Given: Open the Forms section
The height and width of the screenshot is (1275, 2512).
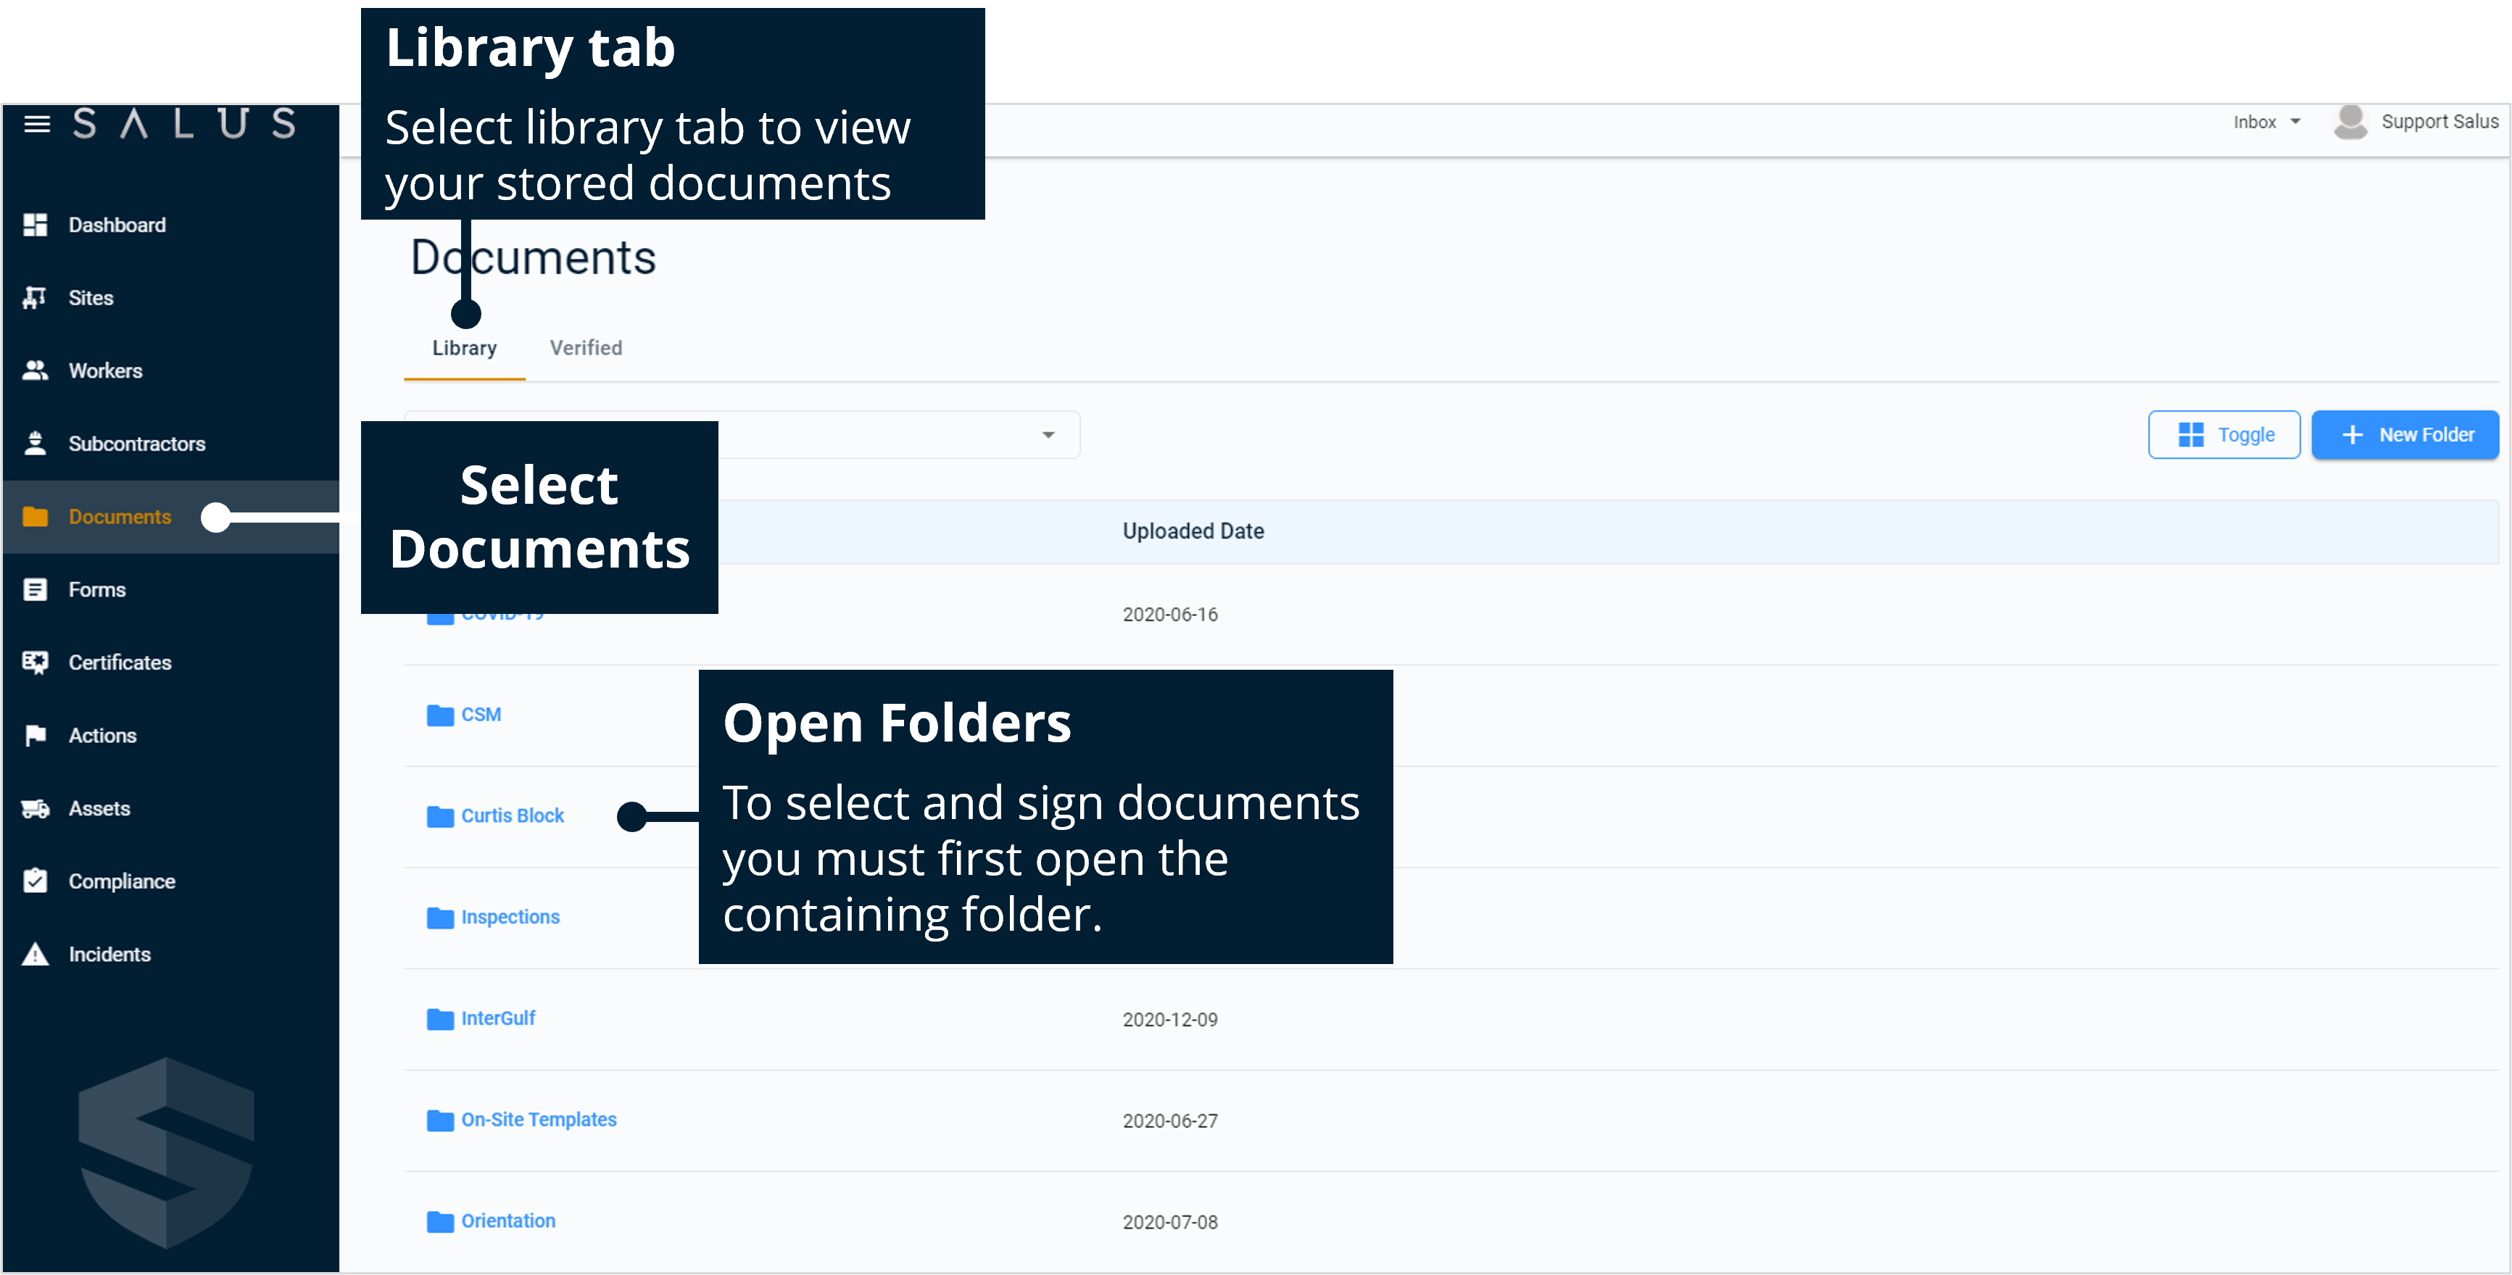Looking at the screenshot, I should point(96,589).
